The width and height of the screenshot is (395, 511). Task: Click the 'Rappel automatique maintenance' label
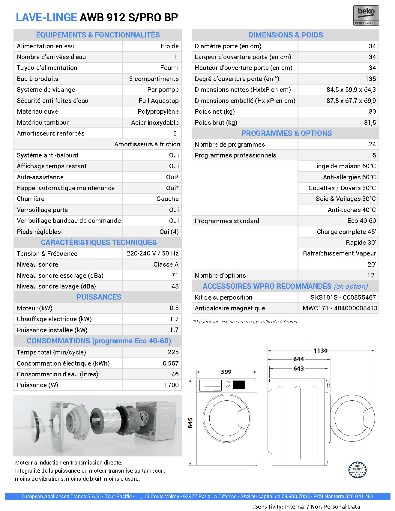point(66,188)
